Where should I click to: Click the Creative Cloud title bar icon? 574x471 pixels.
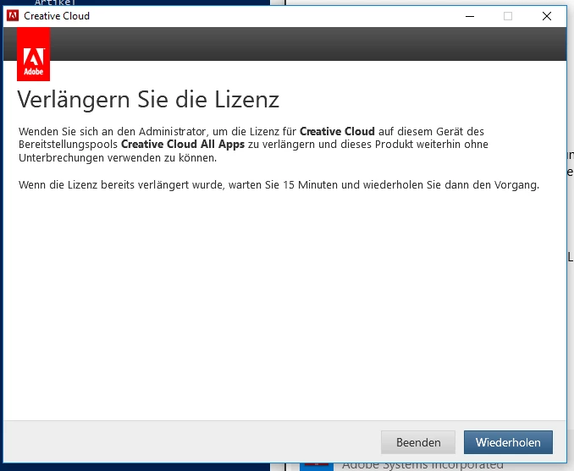(13, 16)
